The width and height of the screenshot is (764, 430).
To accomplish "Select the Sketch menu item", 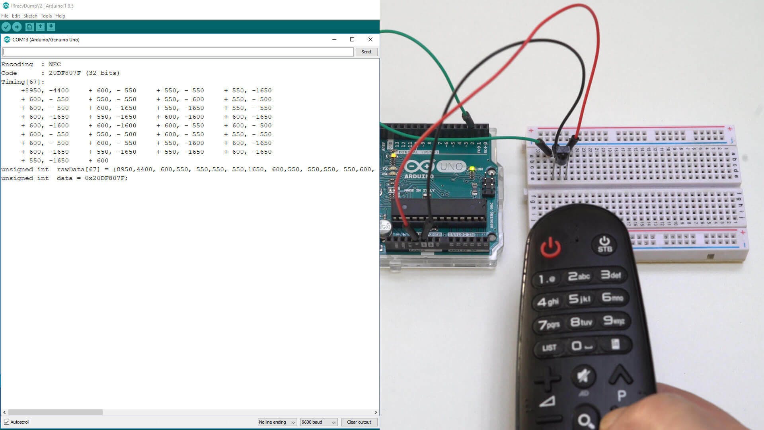I will point(29,16).
